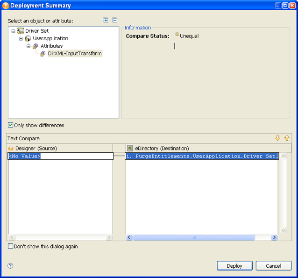Uncheck Only show differences
The height and width of the screenshot is (278, 298).
[x=10, y=125]
